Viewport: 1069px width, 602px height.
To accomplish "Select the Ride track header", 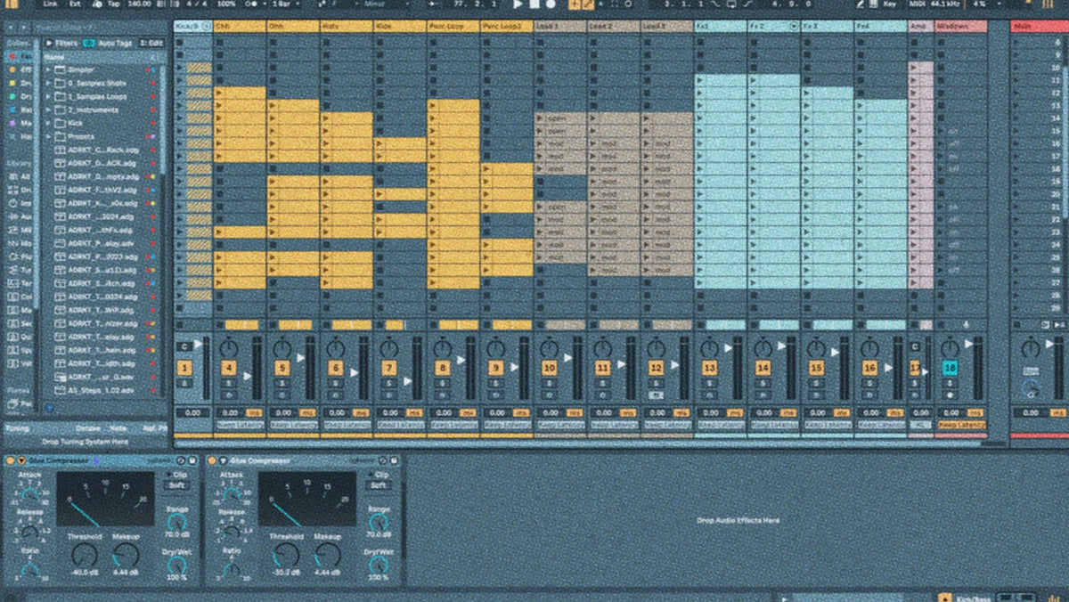I will coord(399,27).
